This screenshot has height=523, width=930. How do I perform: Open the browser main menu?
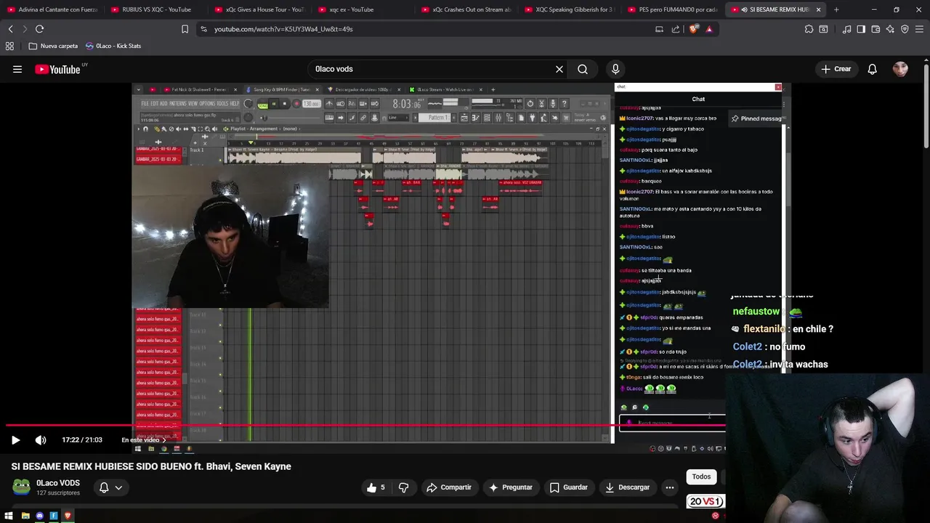tap(919, 29)
